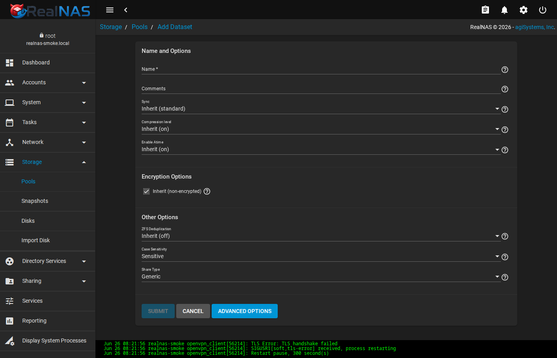Click Storage breadcrumb link
The height and width of the screenshot is (358, 557).
111,27
